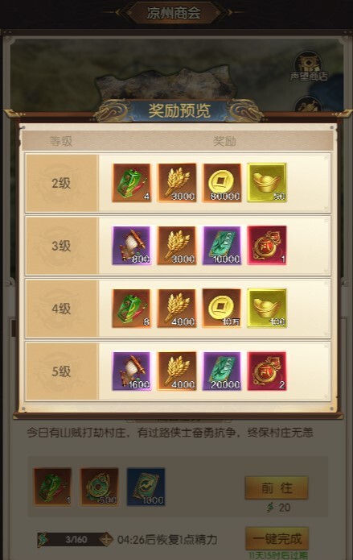Select the jade book reward showing 10000
This screenshot has height=560, width=353.
(x=222, y=246)
